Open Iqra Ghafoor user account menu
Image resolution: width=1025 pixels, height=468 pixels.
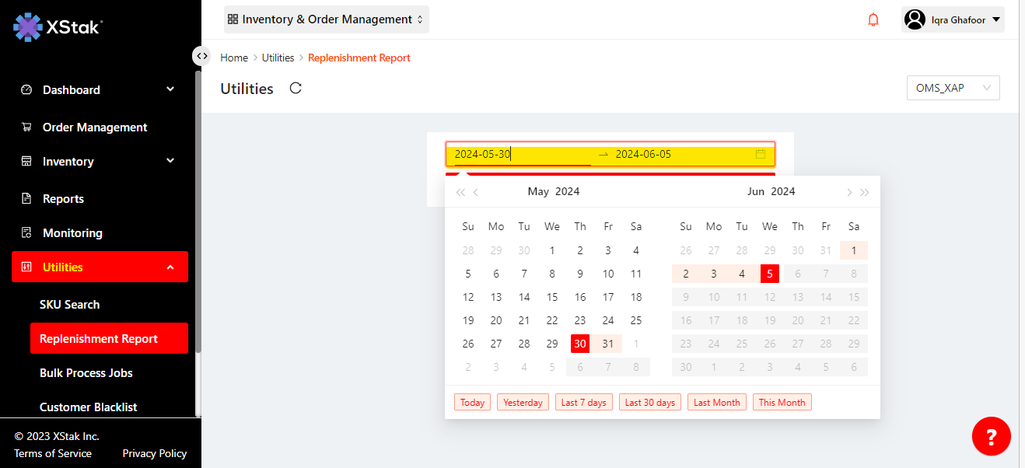point(953,20)
